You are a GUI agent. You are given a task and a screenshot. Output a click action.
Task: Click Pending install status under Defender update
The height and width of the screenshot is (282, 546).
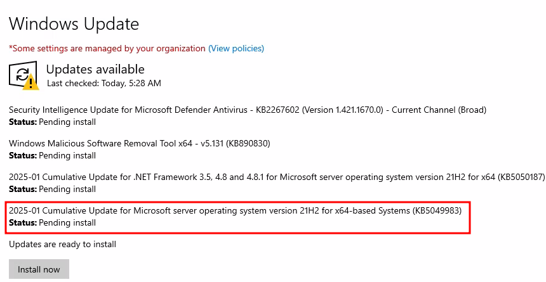[52, 122]
